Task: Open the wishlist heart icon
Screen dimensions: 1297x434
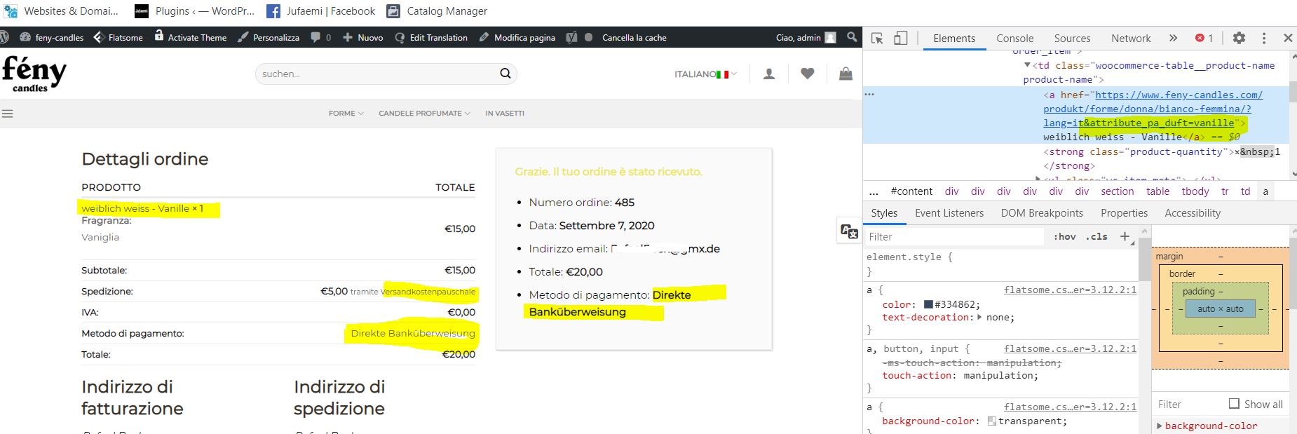Action: point(808,74)
